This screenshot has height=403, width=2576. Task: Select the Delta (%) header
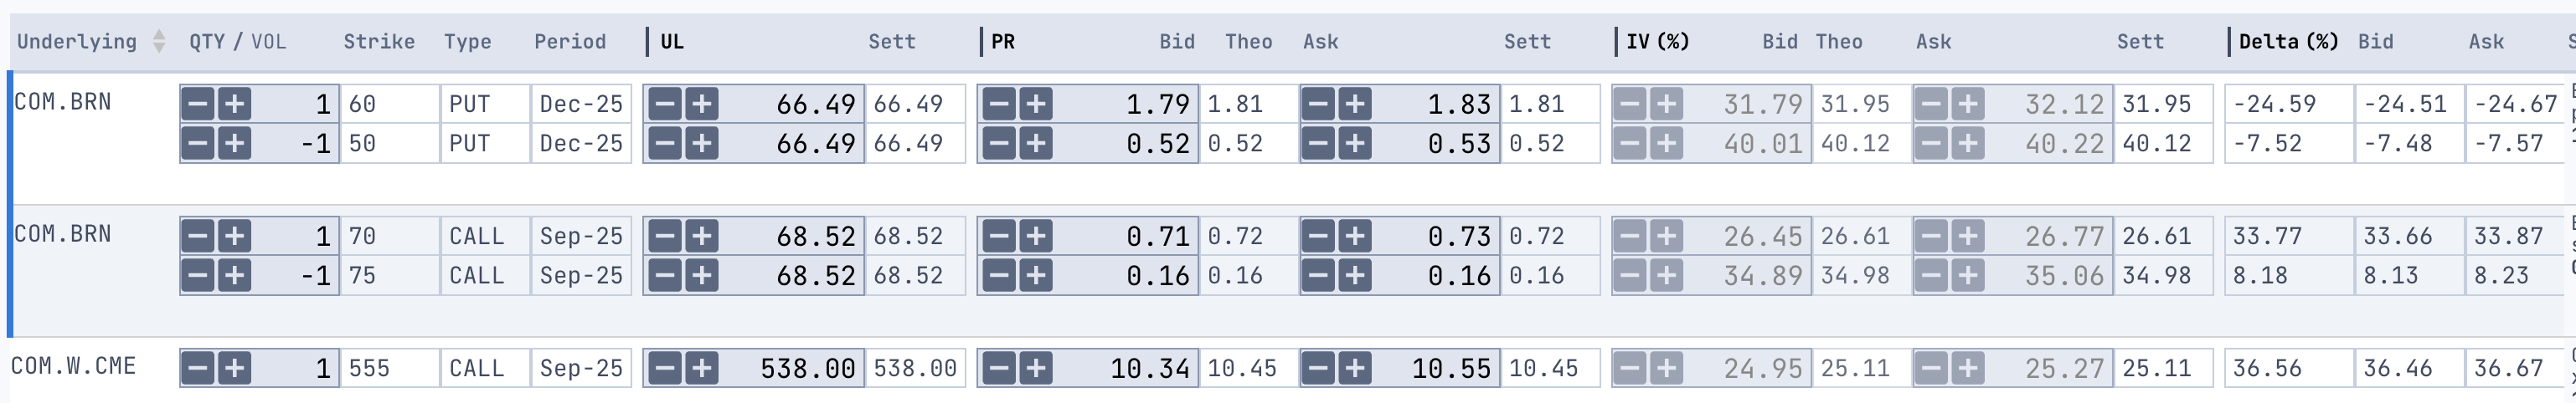(x=2287, y=41)
